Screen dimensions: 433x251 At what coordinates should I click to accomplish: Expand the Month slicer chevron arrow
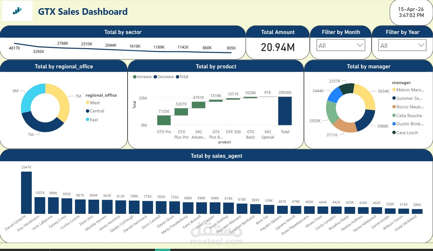[x=360, y=45]
